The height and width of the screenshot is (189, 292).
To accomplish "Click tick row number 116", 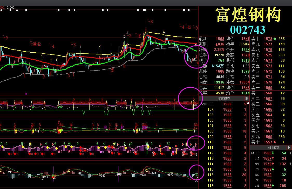I will click(x=210, y=175).
